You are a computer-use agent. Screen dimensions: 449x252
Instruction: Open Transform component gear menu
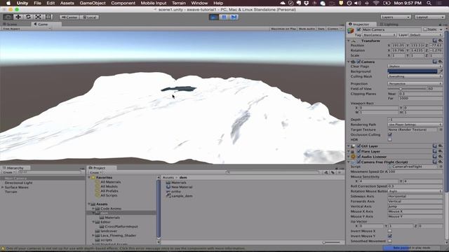441,41
